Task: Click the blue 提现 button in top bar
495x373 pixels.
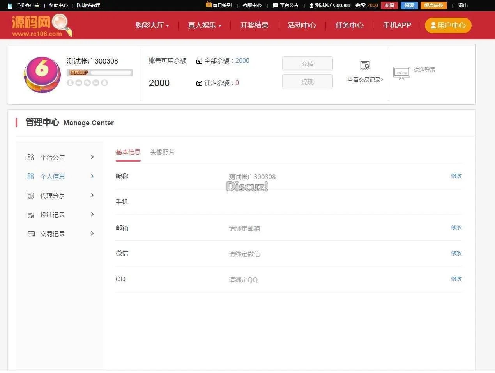Action: [409, 5]
